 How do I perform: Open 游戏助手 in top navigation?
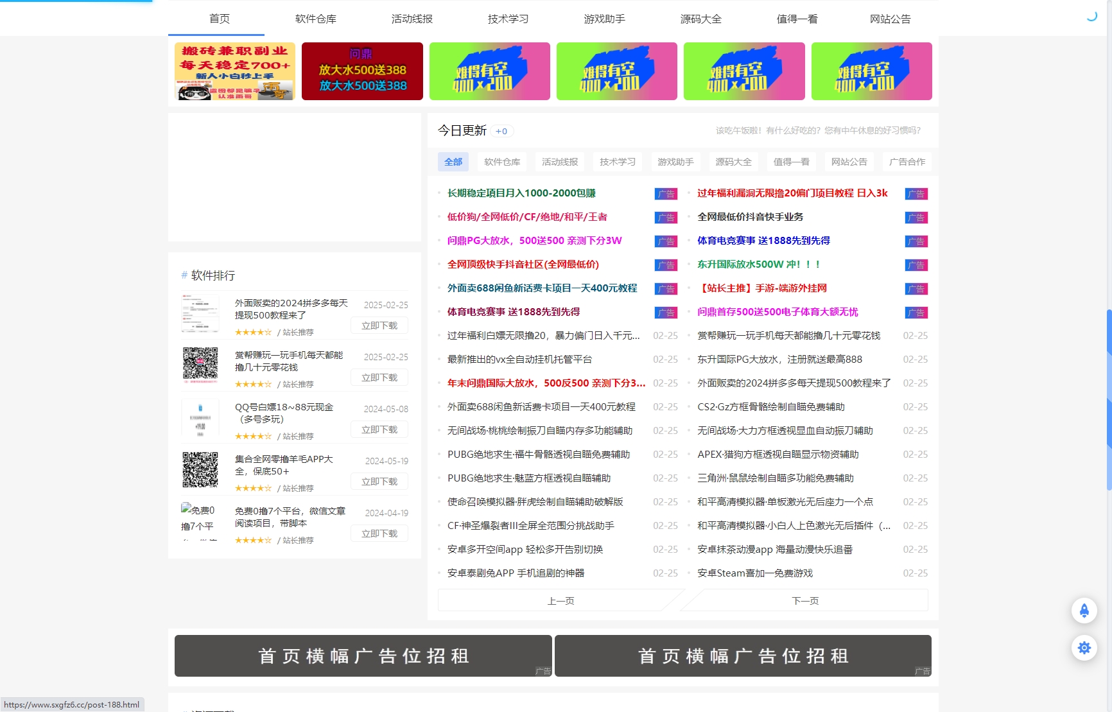[x=605, y=19]
